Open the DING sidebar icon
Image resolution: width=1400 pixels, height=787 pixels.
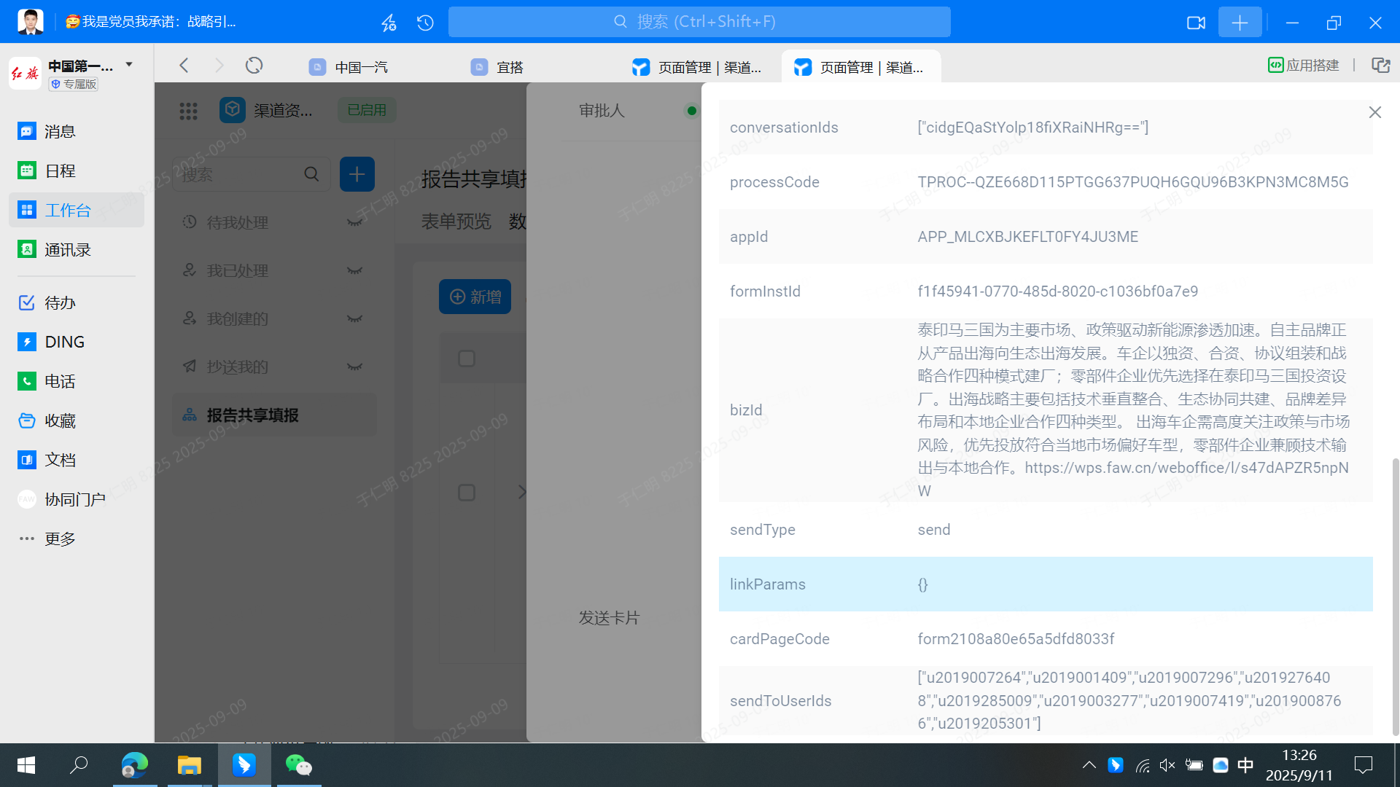point(27,342)
